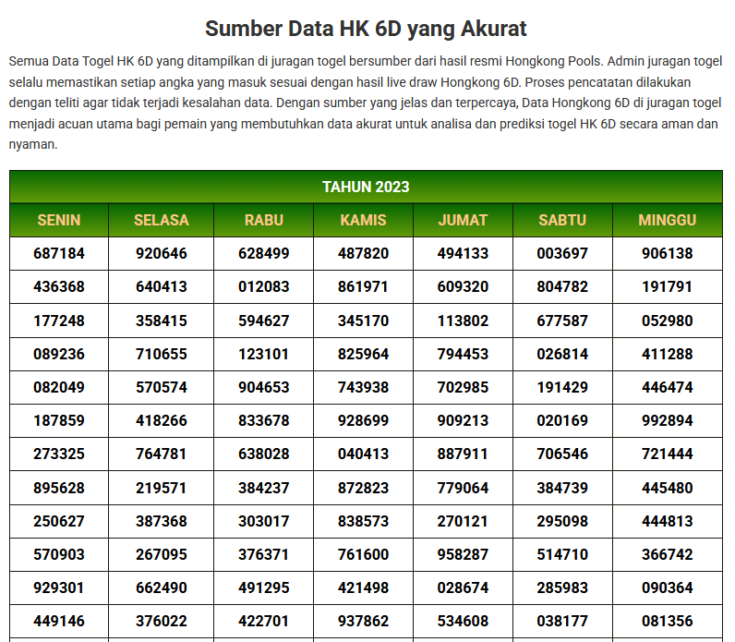This screenshot has width=735, height=642.
Task: Click the cell with number 444813
Action: point(668,521)
